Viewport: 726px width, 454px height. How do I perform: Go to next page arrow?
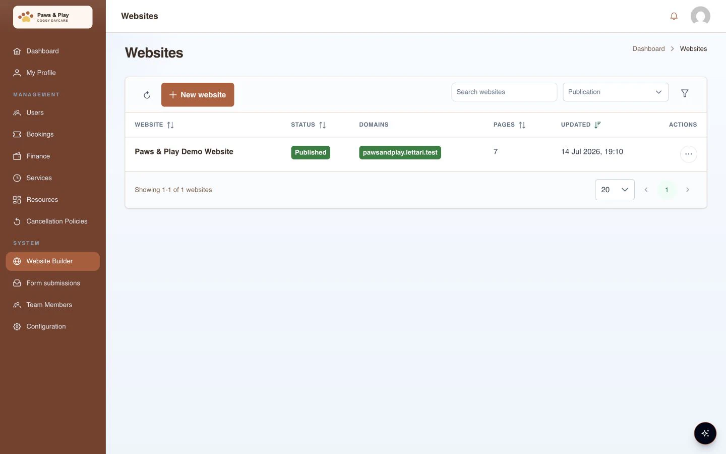687,190
